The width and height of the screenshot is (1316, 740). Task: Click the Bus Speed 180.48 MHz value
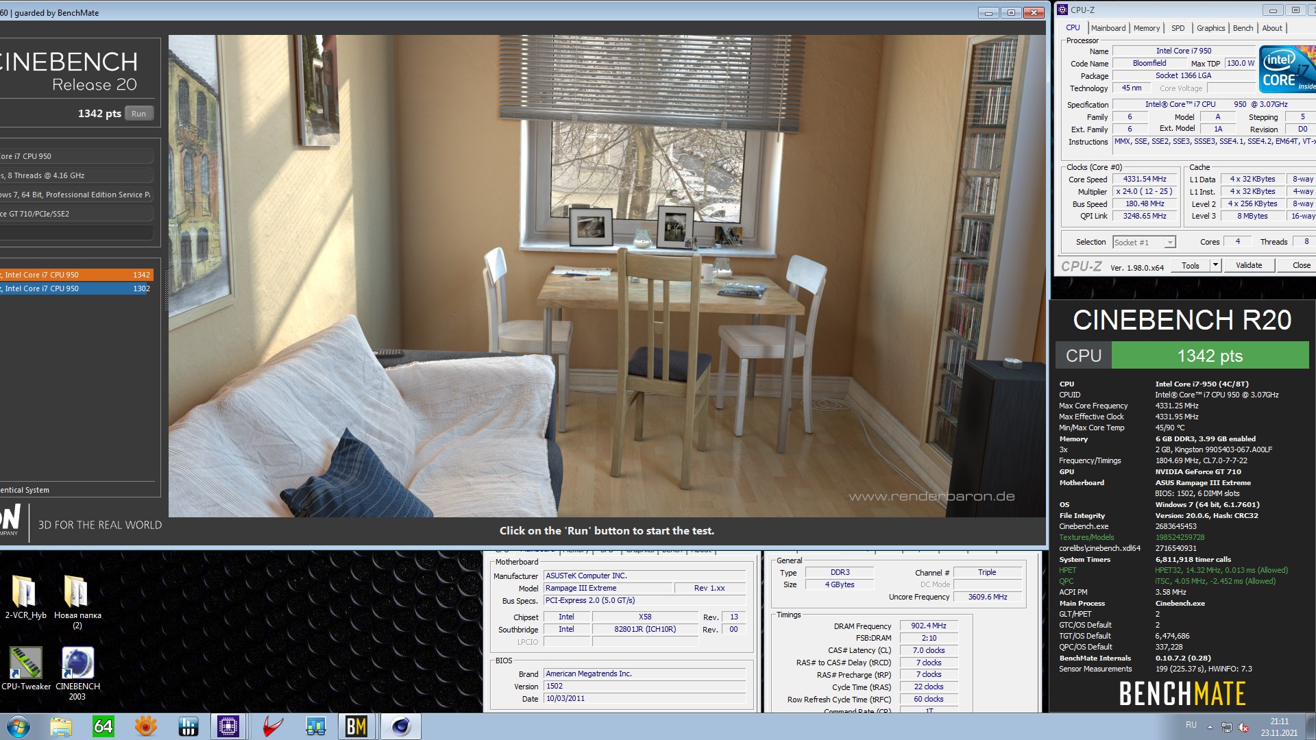coord(1145,204)
